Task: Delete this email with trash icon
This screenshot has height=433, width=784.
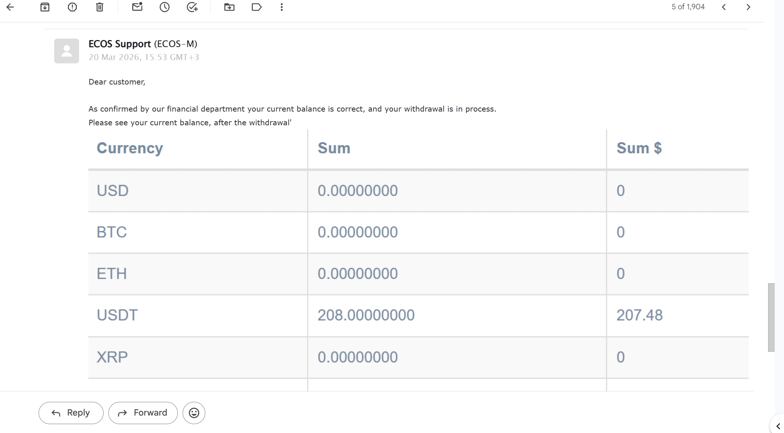Action: [99, 7]
